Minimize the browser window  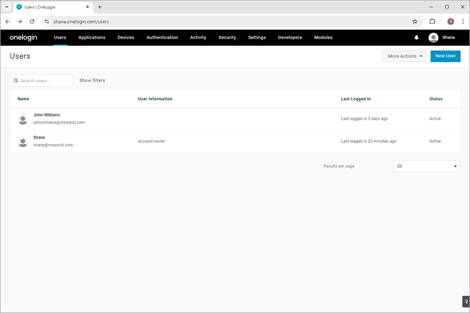coord(431,7)
